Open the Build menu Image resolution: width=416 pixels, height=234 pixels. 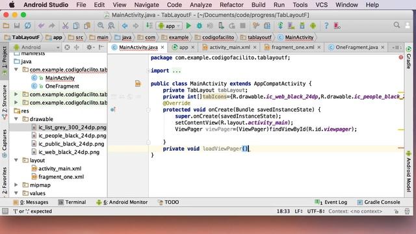click(x=258, y=5)
